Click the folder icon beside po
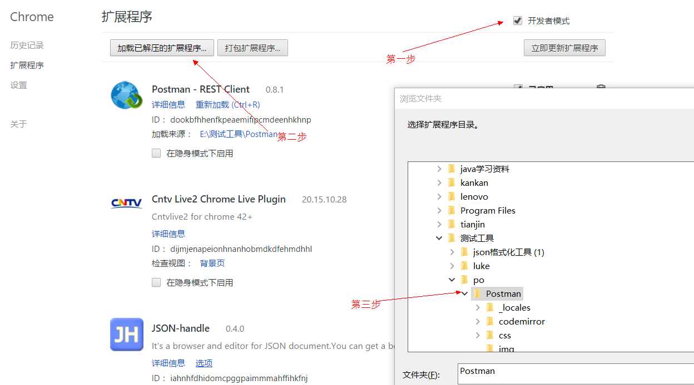 pyautogui.click(x=464, y=280)
